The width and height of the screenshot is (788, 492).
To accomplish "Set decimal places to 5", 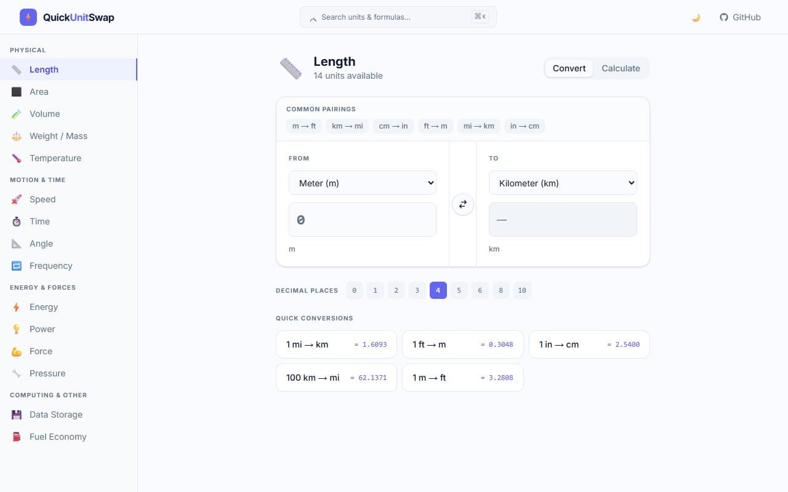I will [459, 290].
